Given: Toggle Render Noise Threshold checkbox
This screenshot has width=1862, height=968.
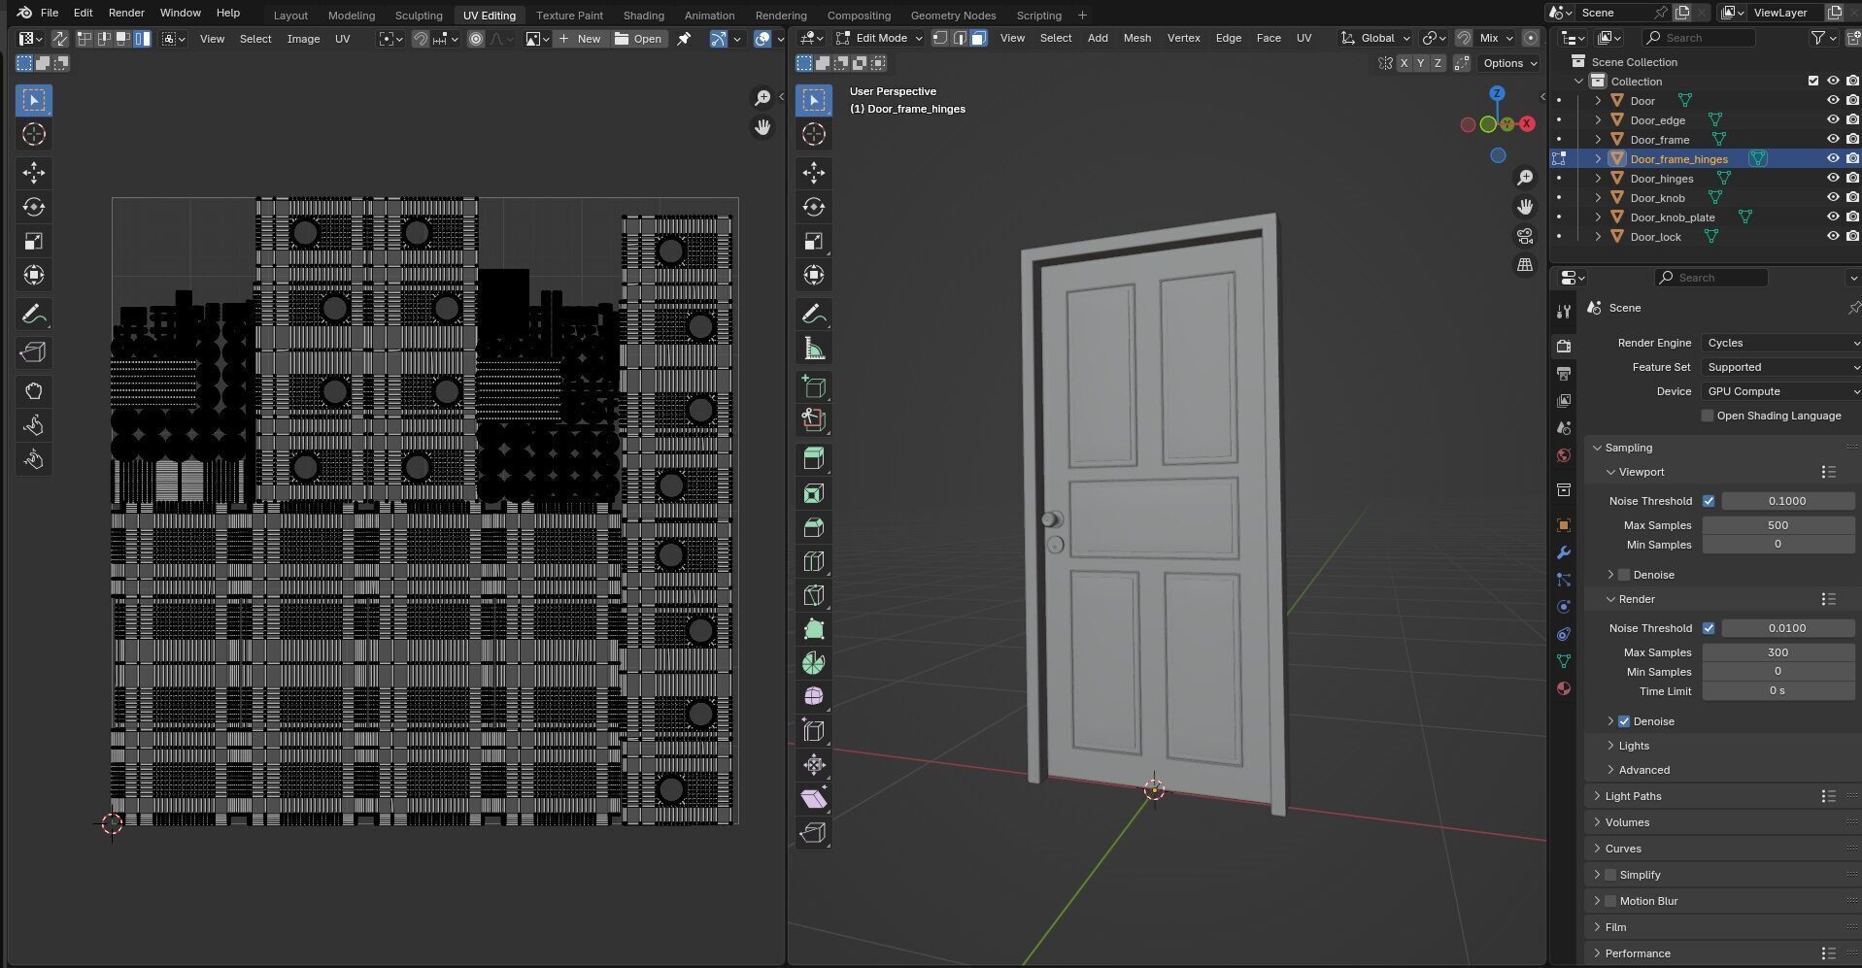Looking at the screenshot, I should (x=1709, y=628).
